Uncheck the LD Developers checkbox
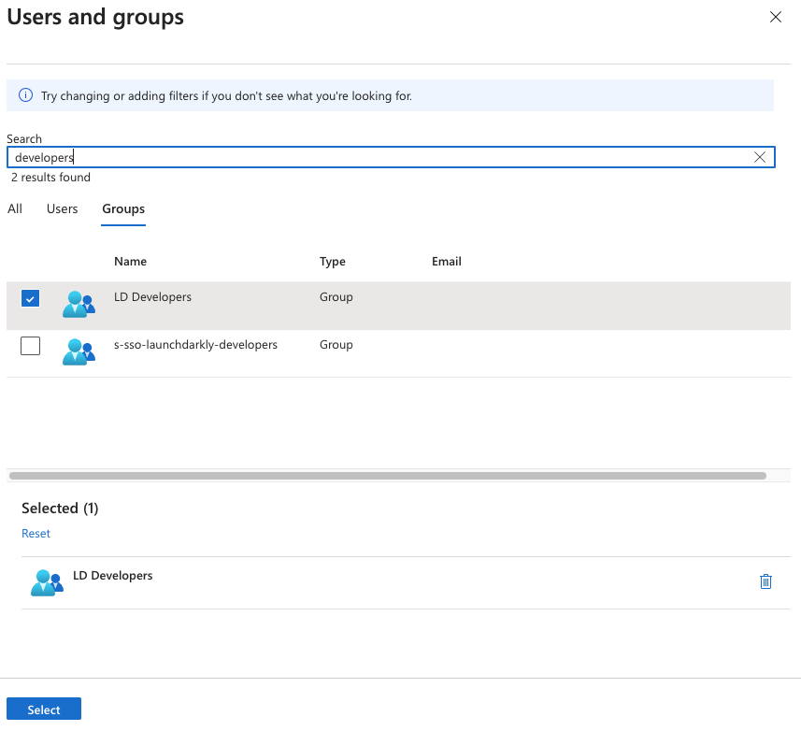This screenshot has height=731, width=801. tap(30, 297)
